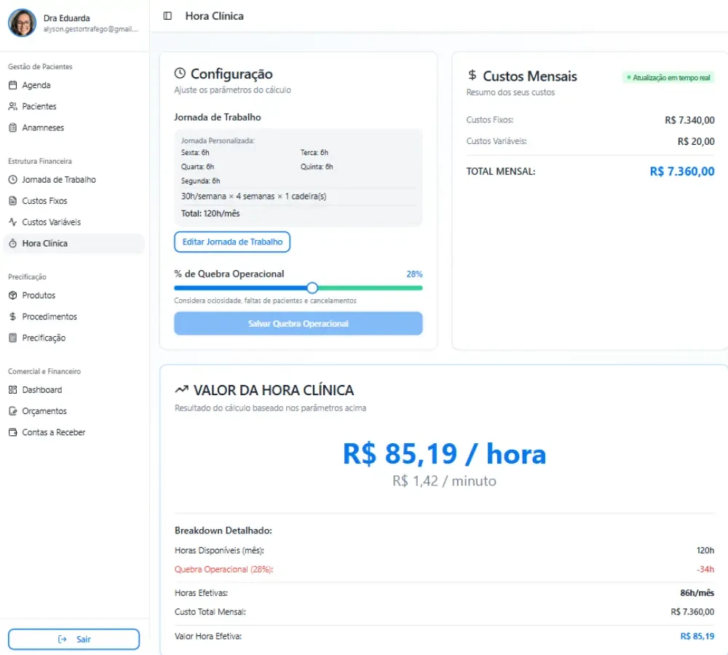Viewport: 728px width, 655px height.
Task: Click the Sair logout button
Action: click(x=74, y=639)
